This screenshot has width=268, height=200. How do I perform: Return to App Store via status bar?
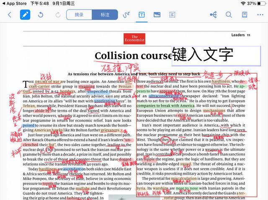[x=15, y=3]
